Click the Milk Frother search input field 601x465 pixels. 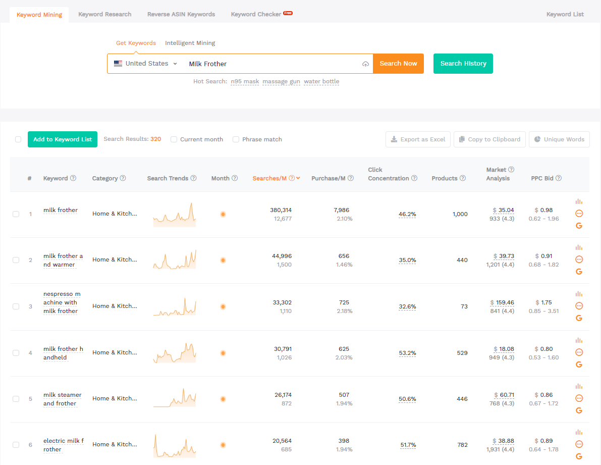[272, 64]
